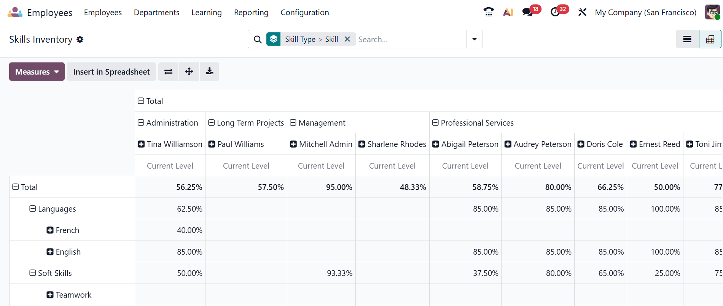This screenshot has height=306, width=723.
Task: Open Skills Inventory gear settings
Action: 80,39
